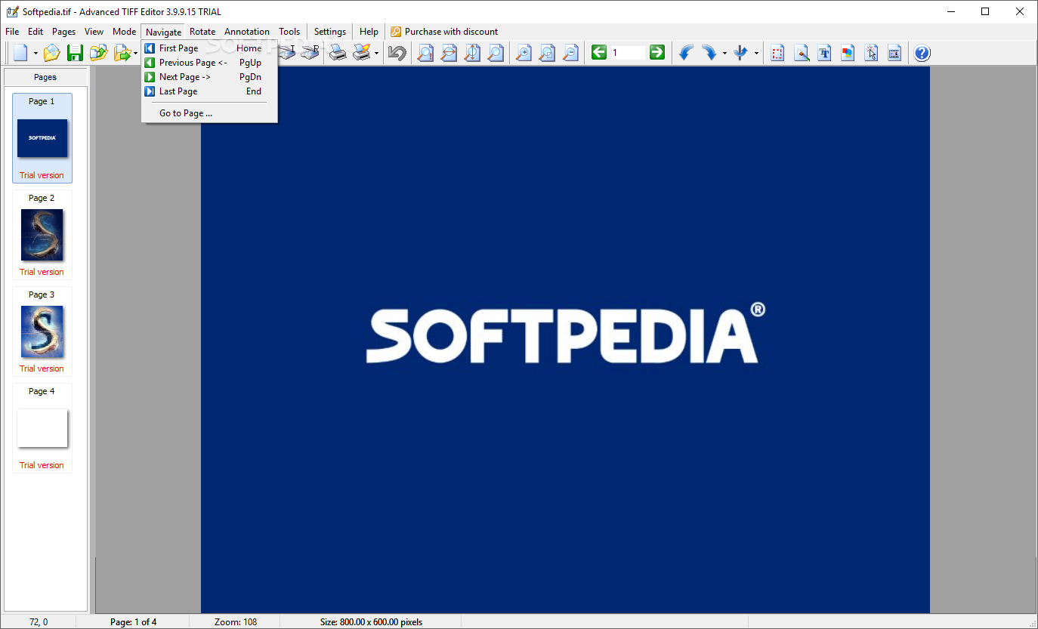Image resolution: width=1038 pixels, height=629 pixels.
Task: Expand the rotate right dropdown arrow
Action: 724,53
